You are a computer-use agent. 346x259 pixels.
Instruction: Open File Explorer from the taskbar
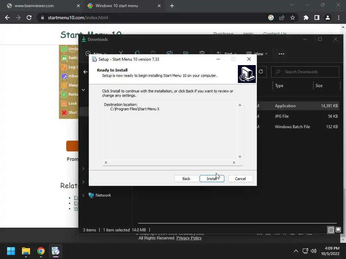pyautogui.click(x=26, y=251)
